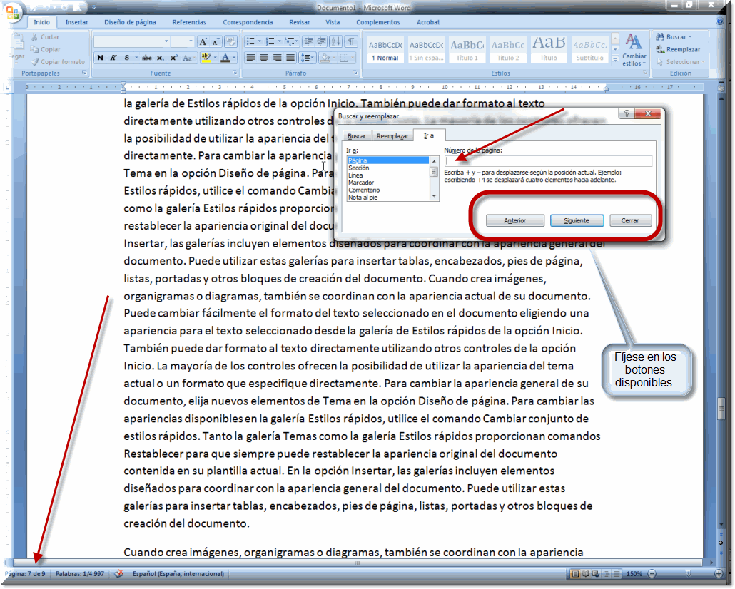The image size is (735, 589).
Task: Toggle bold formatting (N) in Fuente group
Action: coord(101,58)
